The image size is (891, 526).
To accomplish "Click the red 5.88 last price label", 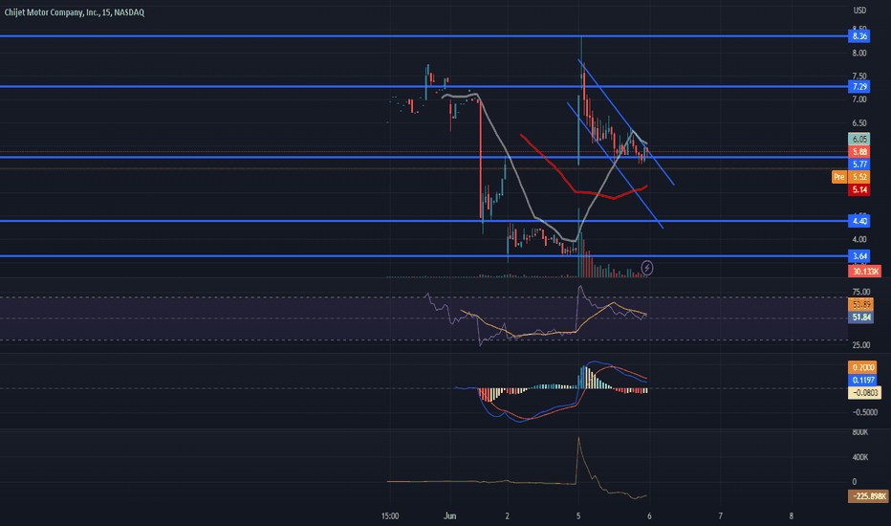I will click(859, 152).
